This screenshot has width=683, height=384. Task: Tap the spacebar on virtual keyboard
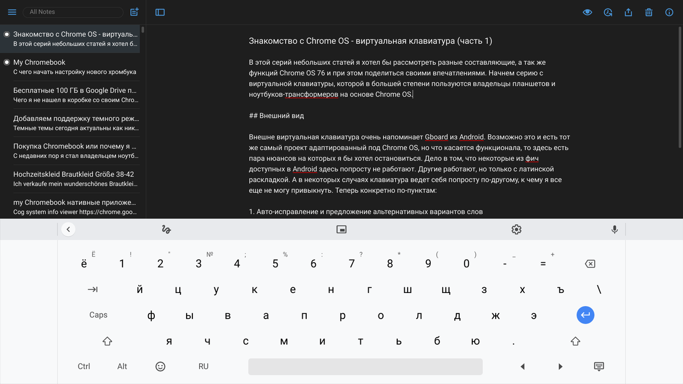(365, 366)
